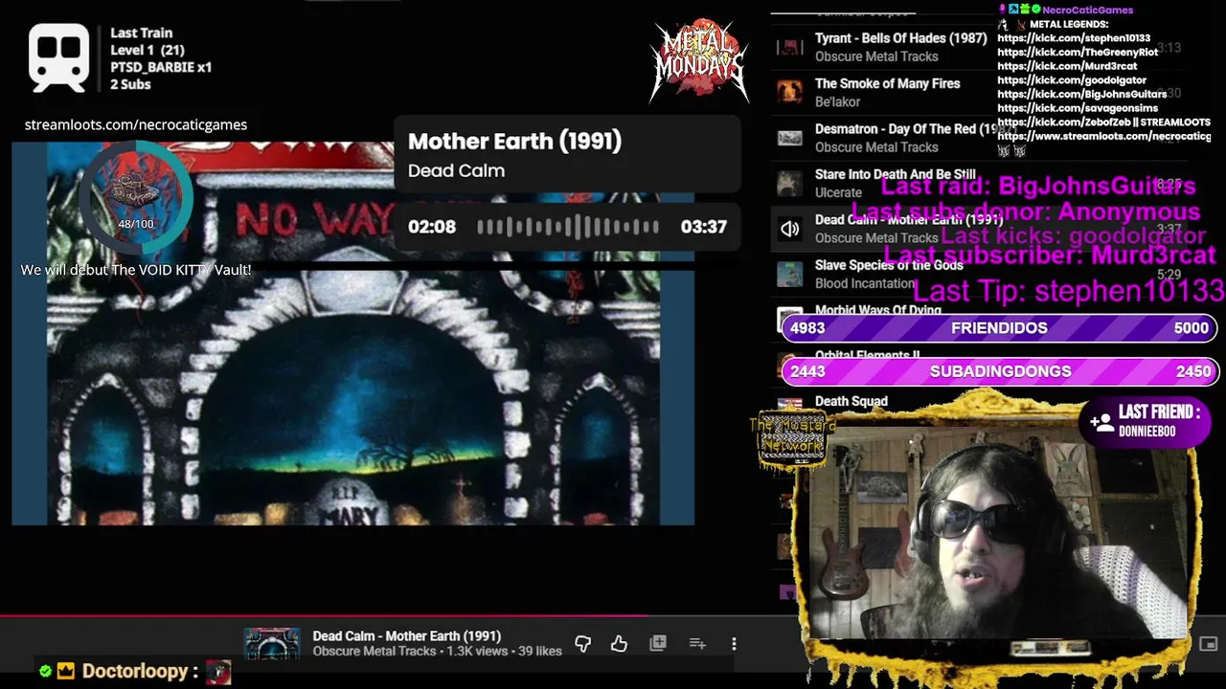
Task: Click the 02:08 elapsed time
Action: (x=432, y=227)
